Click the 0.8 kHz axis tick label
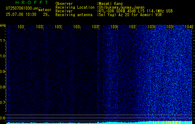The width and height of the screenshot is (195, 124). point(3,87)
